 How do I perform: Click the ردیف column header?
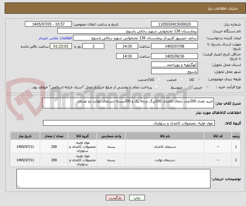coord(236,136)
